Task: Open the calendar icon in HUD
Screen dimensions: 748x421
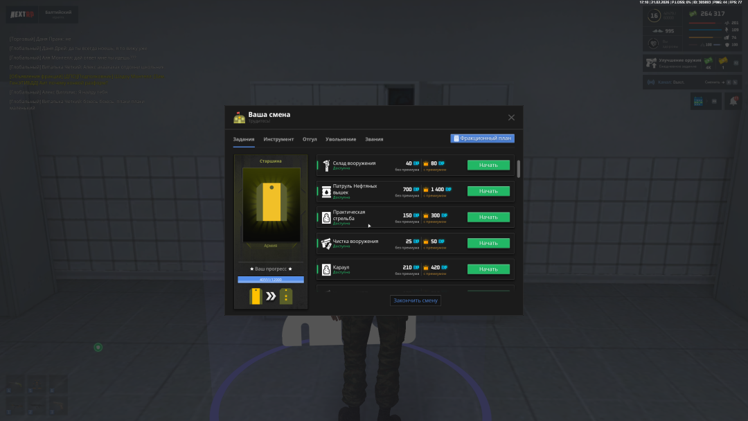Action: [x=698, y=101]
